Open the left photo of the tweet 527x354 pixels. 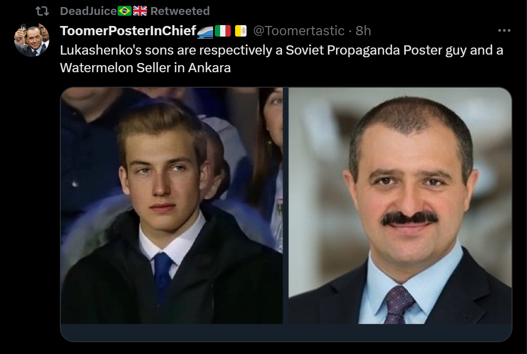(172, 205)
